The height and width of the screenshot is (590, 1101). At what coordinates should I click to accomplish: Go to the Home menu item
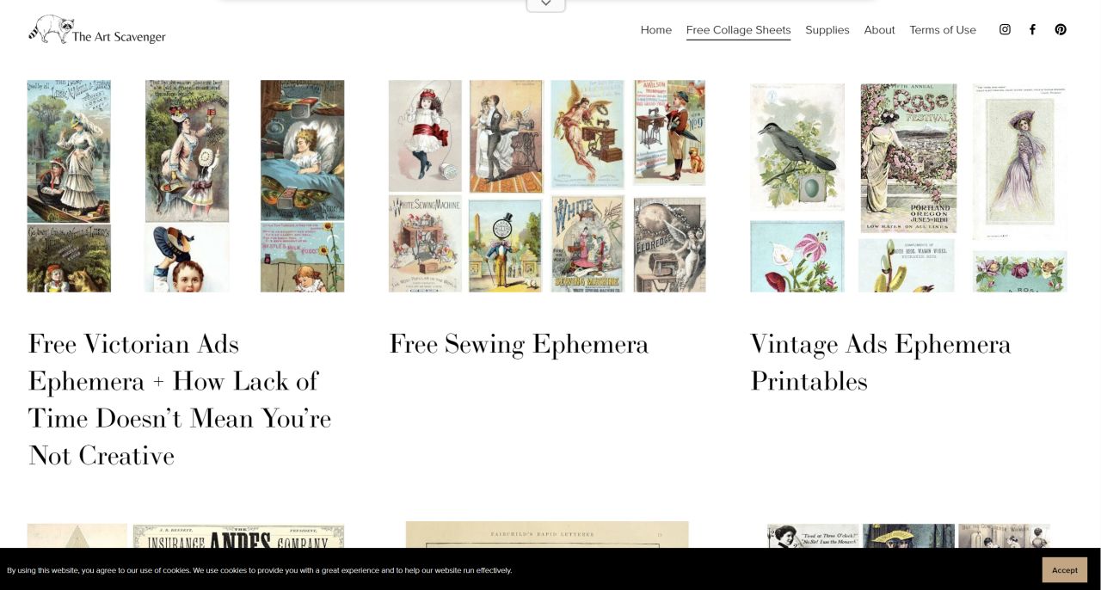656,30
